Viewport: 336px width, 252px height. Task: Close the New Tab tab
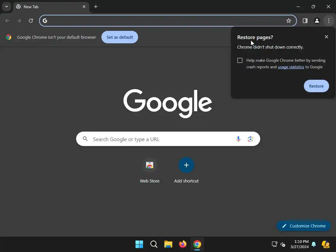click(84, 7)
